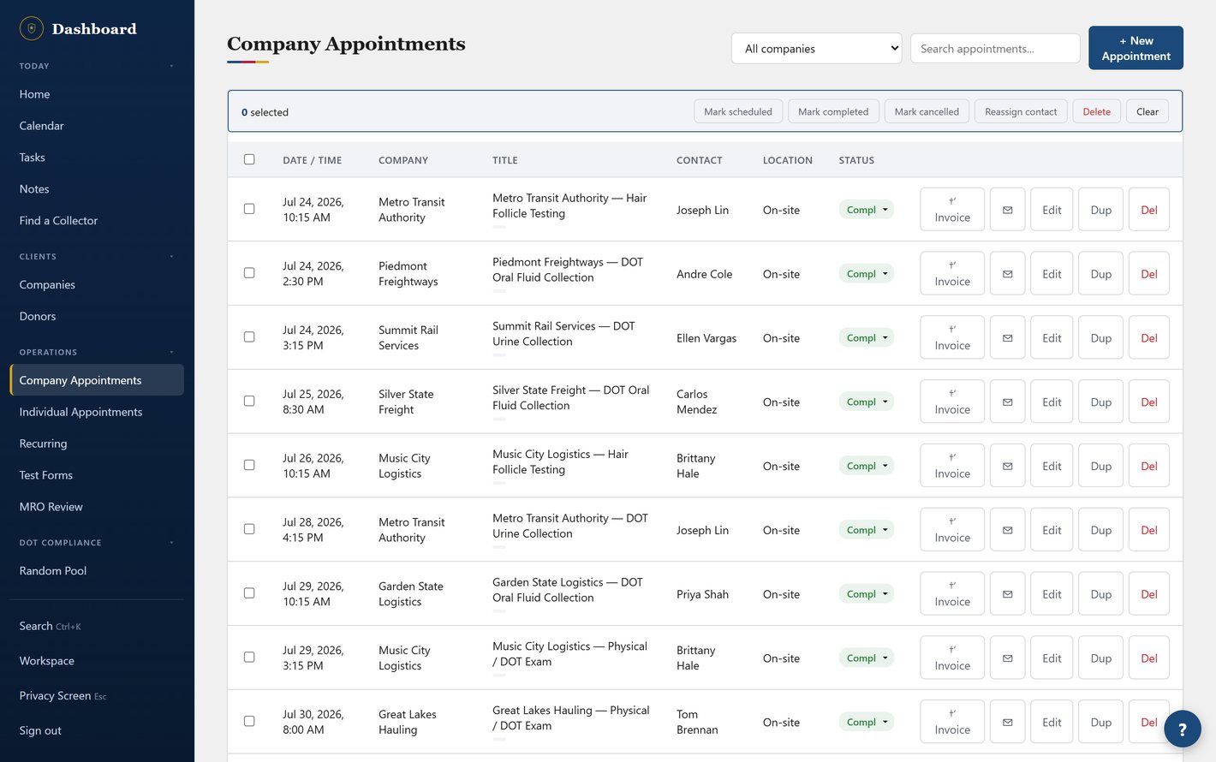This screenshot has height=762, width=1216.
Task: Tick the Summit Rail Services row checkbox
Action: (x=249, y=337)
